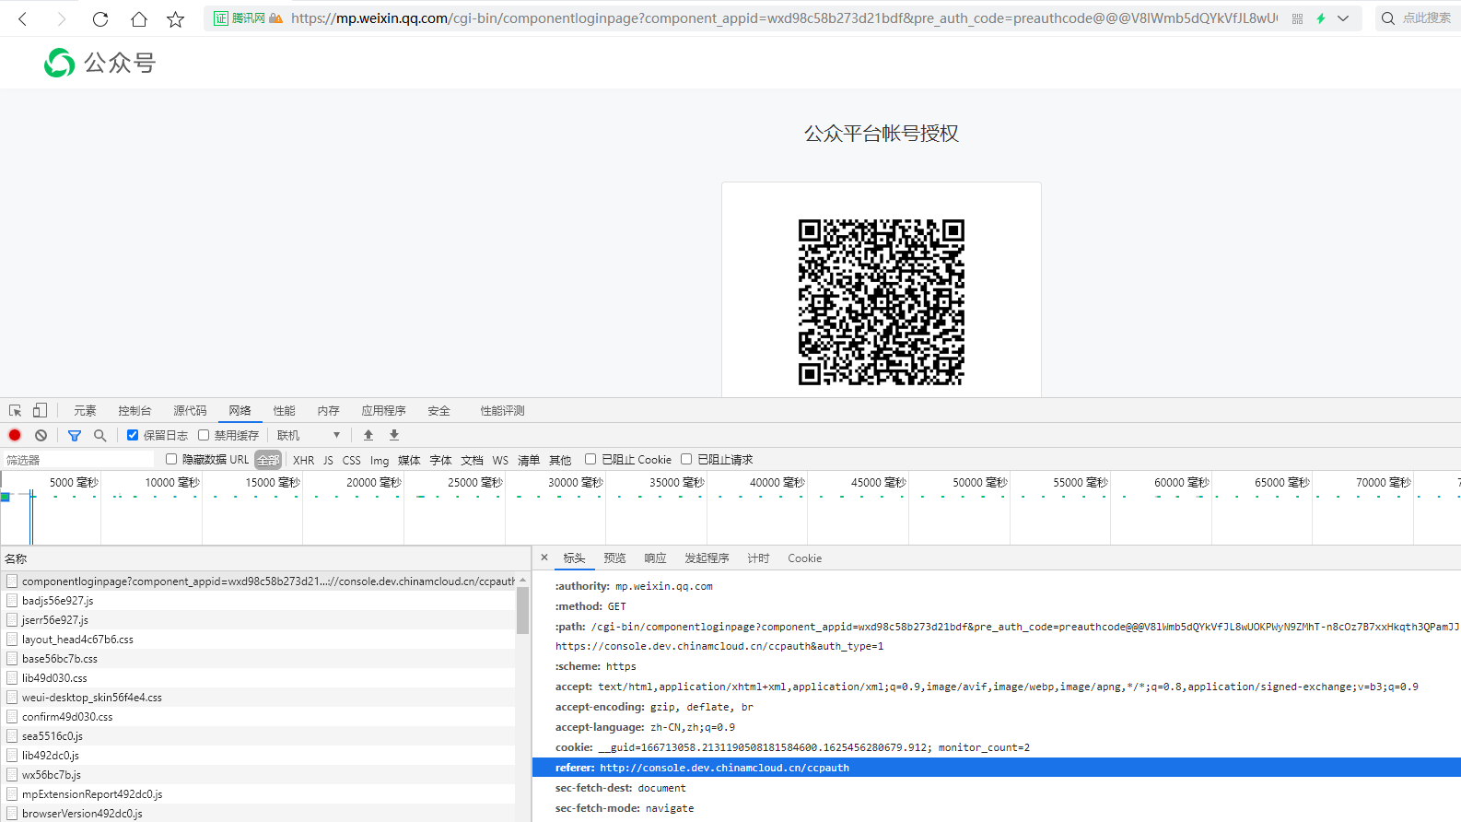This screenshot has height=822, width=1461.
Task: Bookmark page with the star icon
Action: point(175,18)
